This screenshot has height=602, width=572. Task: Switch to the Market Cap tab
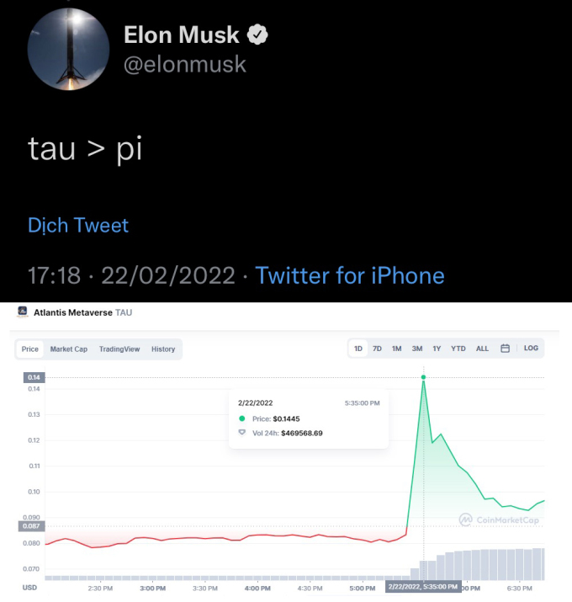point(69,349)
